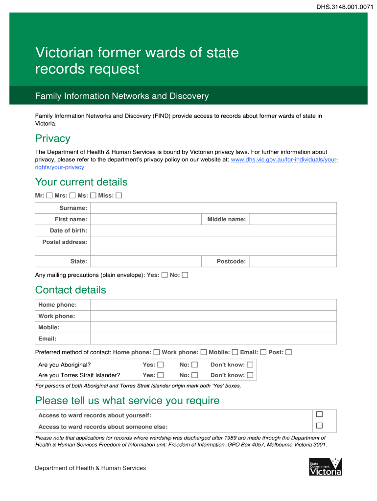377x501 pixels.
Task: Click into the Email address field
Action: point(213,339)
